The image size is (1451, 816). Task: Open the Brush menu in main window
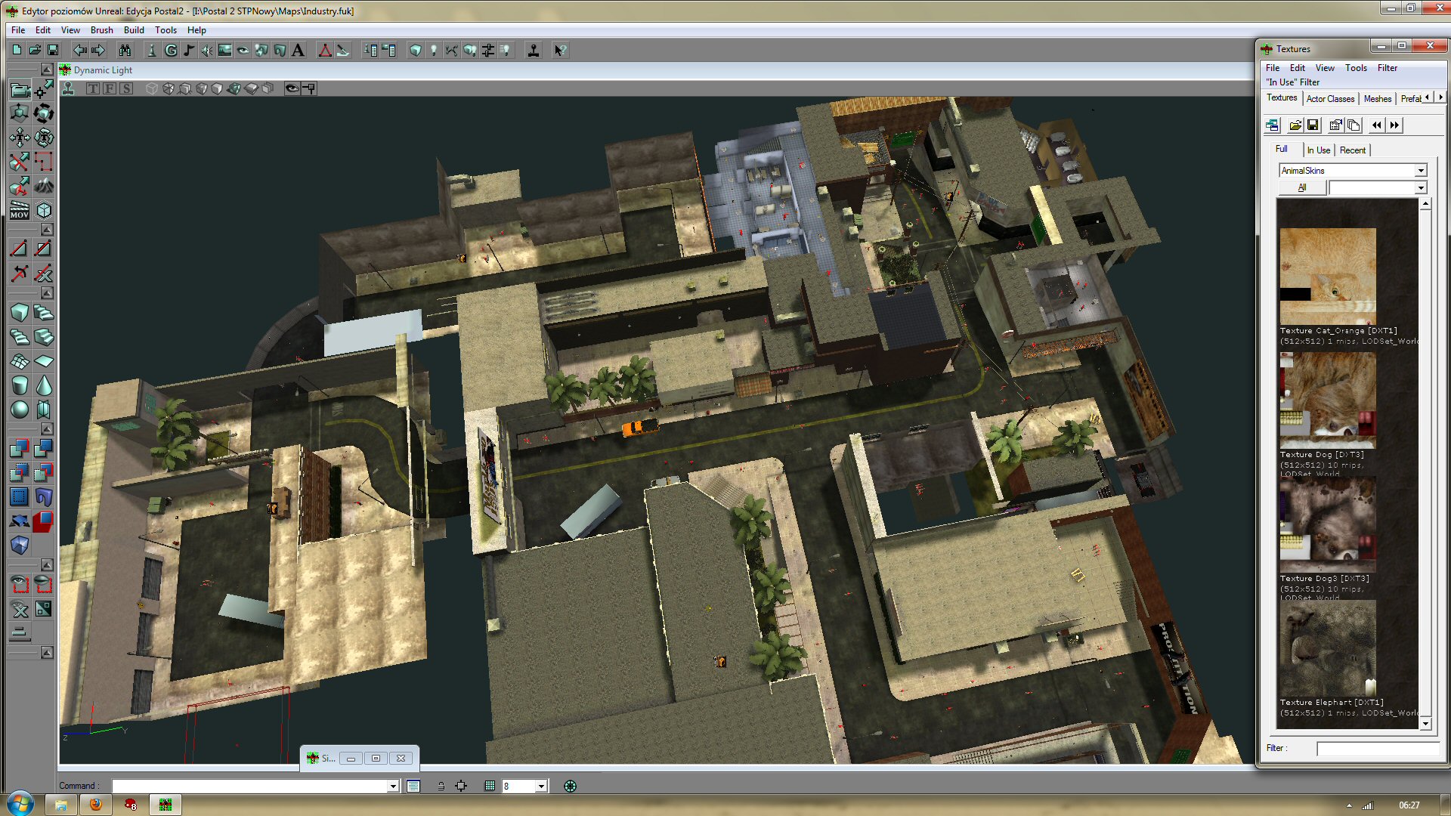101,30
